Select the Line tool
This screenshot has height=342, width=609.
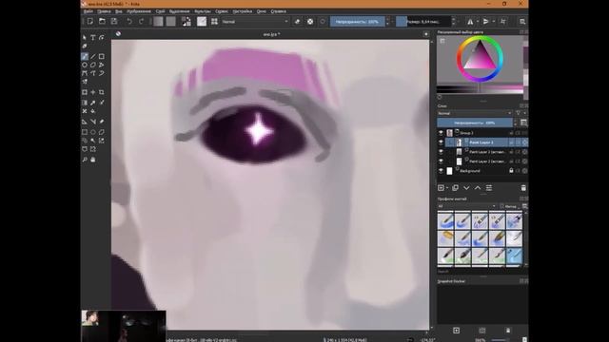click(93, 57)
